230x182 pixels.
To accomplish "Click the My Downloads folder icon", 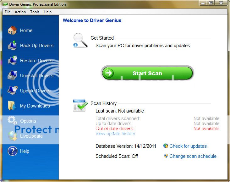I will [x=12, y=106].
